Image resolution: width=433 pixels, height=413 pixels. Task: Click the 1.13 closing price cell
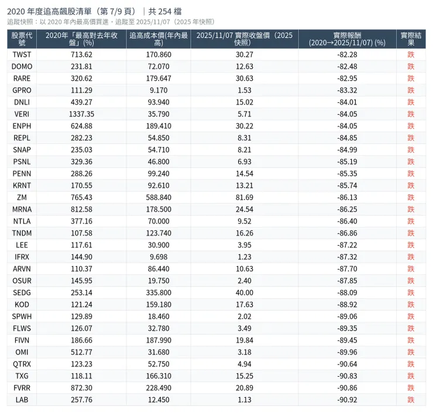pos(245,400)
